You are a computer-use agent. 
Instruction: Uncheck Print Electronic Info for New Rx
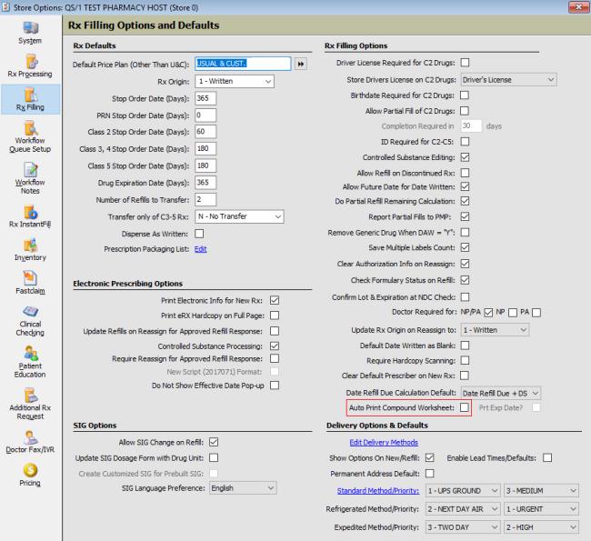275,300
